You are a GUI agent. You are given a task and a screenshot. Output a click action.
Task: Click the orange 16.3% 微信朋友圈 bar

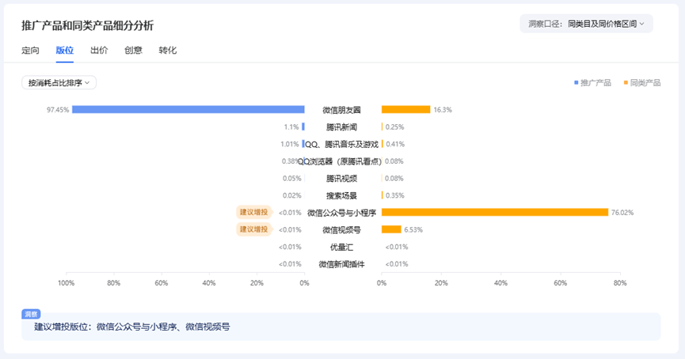click(405, 109)
